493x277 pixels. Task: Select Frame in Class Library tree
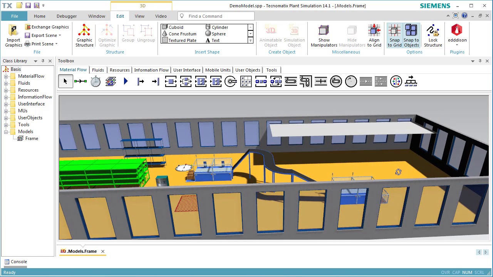point(32,138)
